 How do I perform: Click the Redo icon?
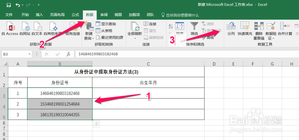(x=29, y=5)
